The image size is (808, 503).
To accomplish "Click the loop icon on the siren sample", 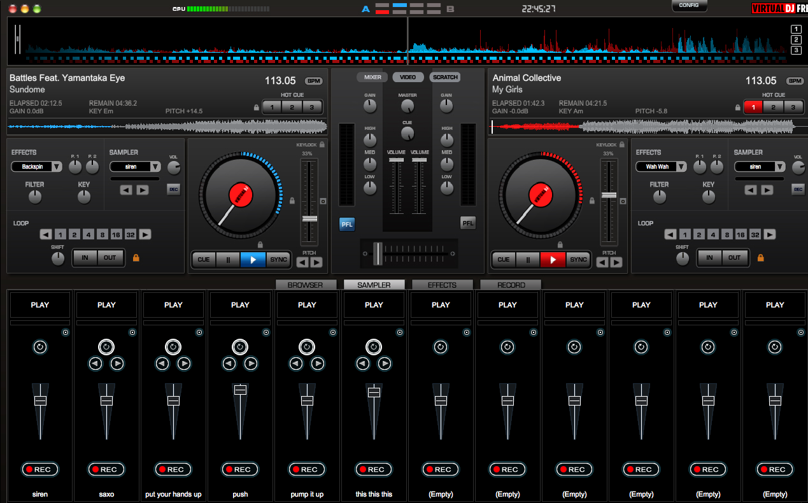I will pyautogui.click(x=40, y=348).
